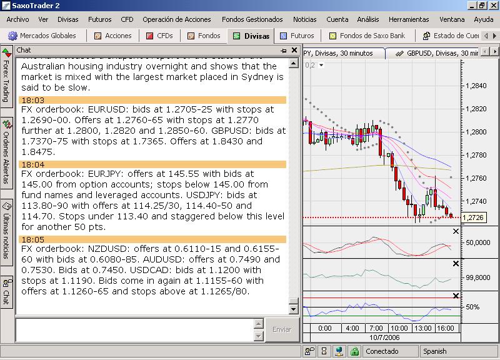Click the 13:00 time axis label
This screenshot has height=360, width=500.
point(423,328)
